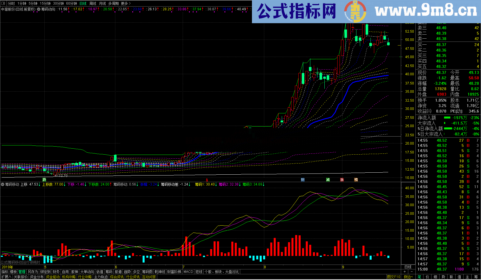Toggle the 侧边 side panel control
Screen dimensions: 481x280
tap(408, 277)
